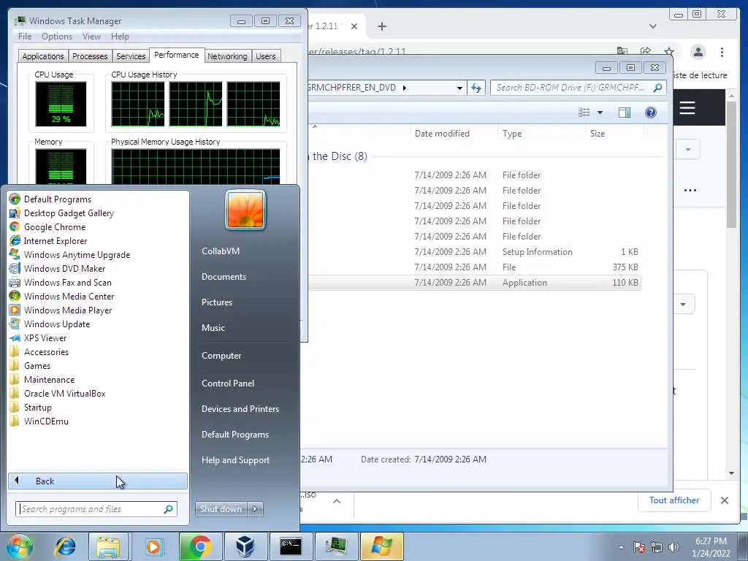Open the network tray icon
The image size is (748, 561).
pos(657,547)
